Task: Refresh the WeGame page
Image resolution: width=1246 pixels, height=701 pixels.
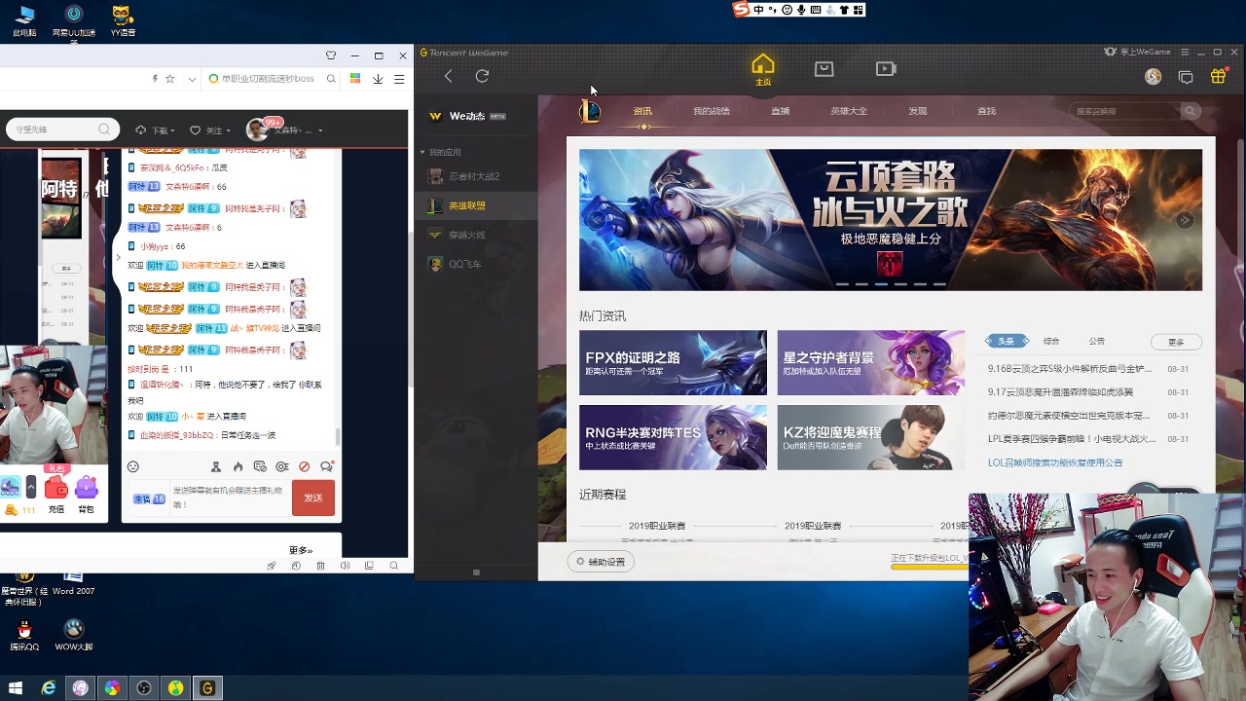Action: coord(482,76)
